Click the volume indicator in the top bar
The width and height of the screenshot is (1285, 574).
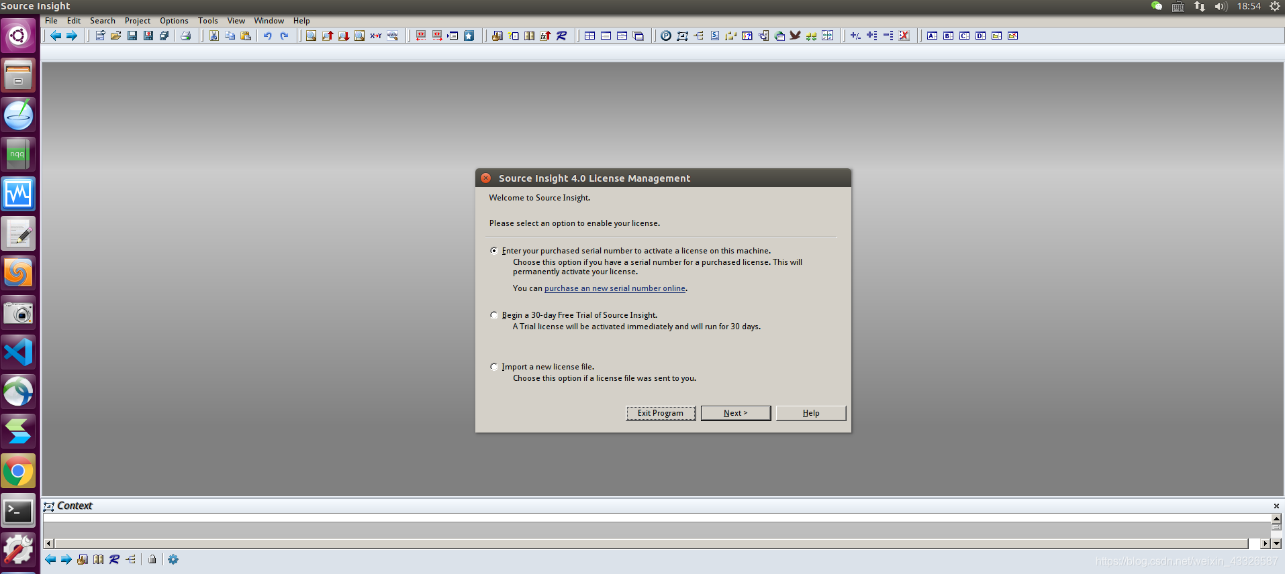click(1221, 6)
